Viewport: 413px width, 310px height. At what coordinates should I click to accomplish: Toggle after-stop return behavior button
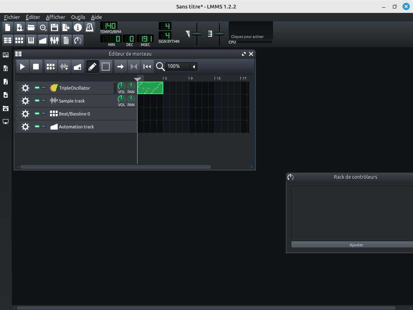point(147,67)
